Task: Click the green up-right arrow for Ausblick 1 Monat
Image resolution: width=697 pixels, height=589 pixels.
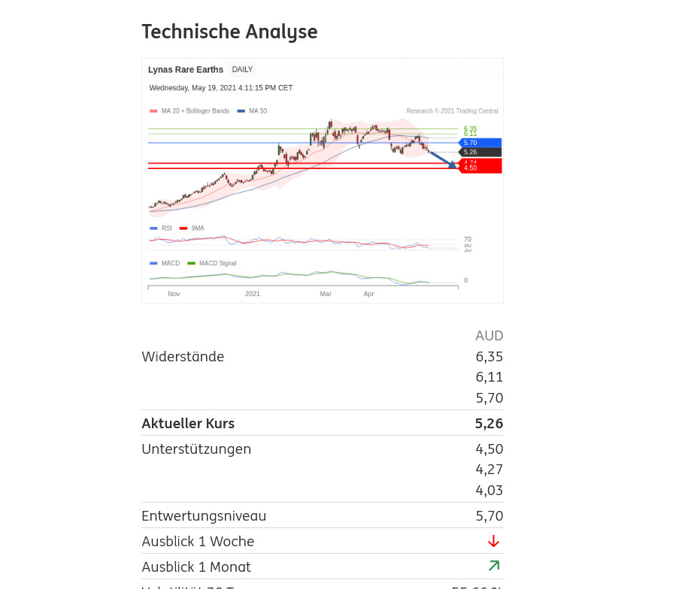Action: click(493, 566)
